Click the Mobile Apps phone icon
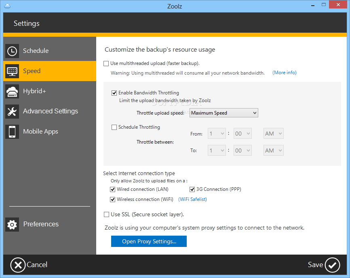 [12, 132]
